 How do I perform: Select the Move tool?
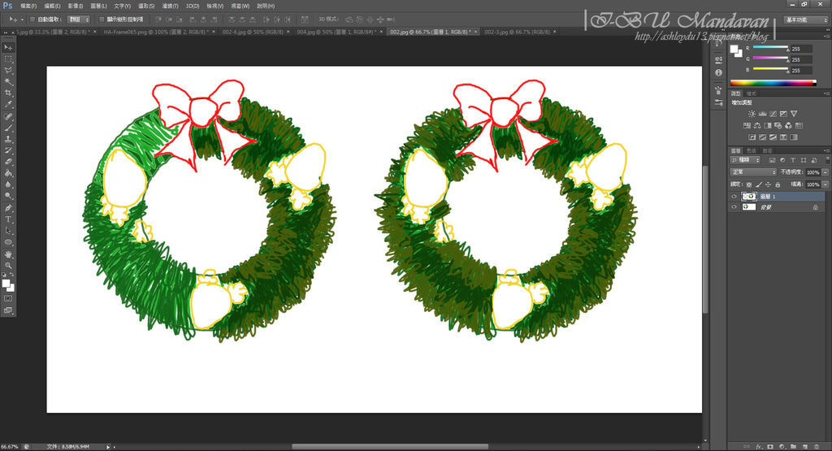point(9,48)
